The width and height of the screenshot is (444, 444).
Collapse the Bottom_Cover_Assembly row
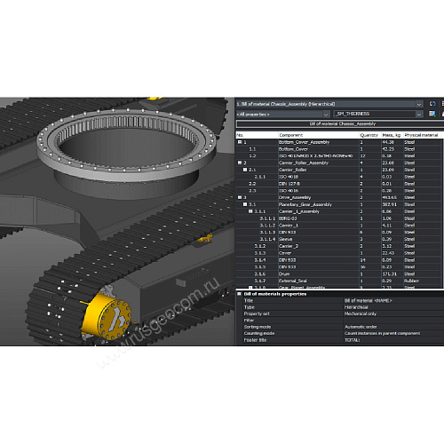tap(240, 142)
